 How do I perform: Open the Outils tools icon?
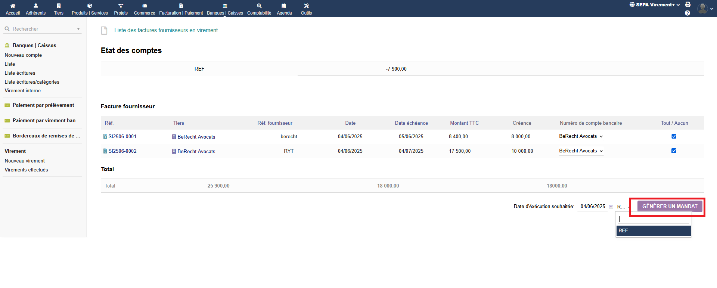[x=306, y=6]
